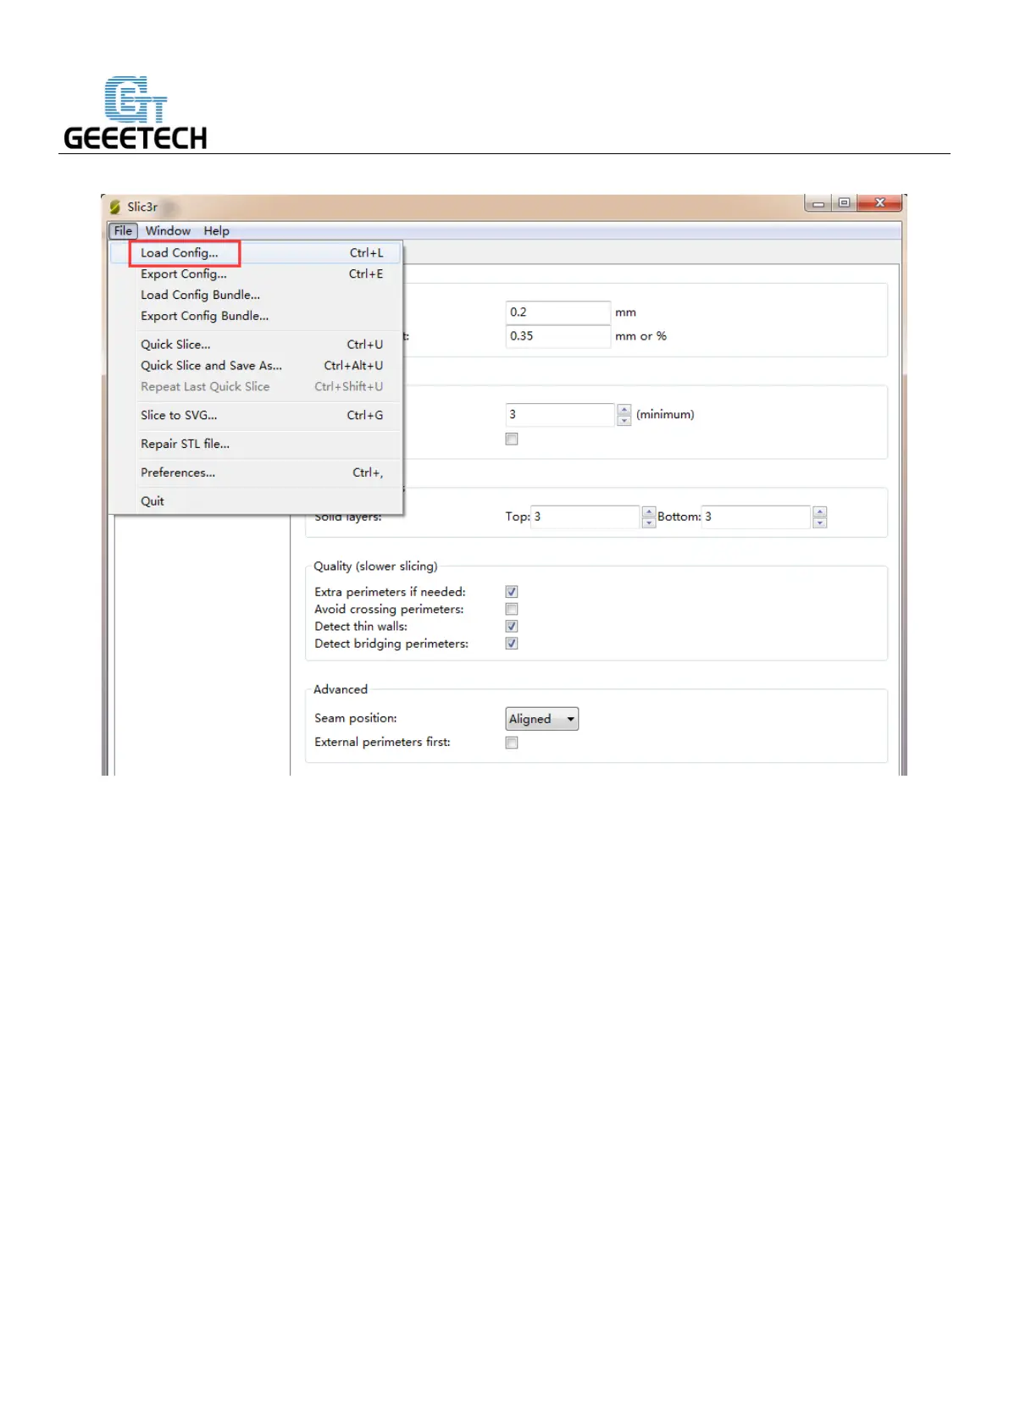The height and width of the screenshot is (1426, 1009).
Task: Open the Window menu
Action: pyautogui.click(x=168, y=230)
